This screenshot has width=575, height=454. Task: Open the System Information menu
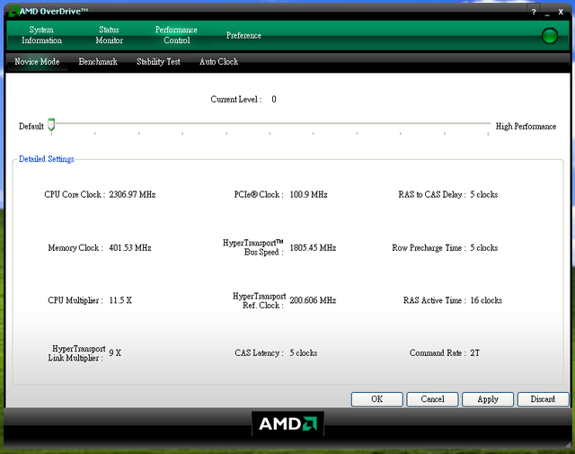tap(41, 35)
